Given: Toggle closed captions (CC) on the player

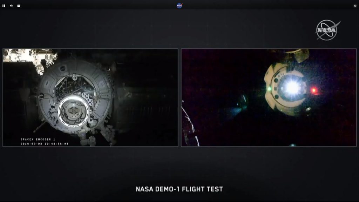Looking at the screenshot, I should click(19, 6).
